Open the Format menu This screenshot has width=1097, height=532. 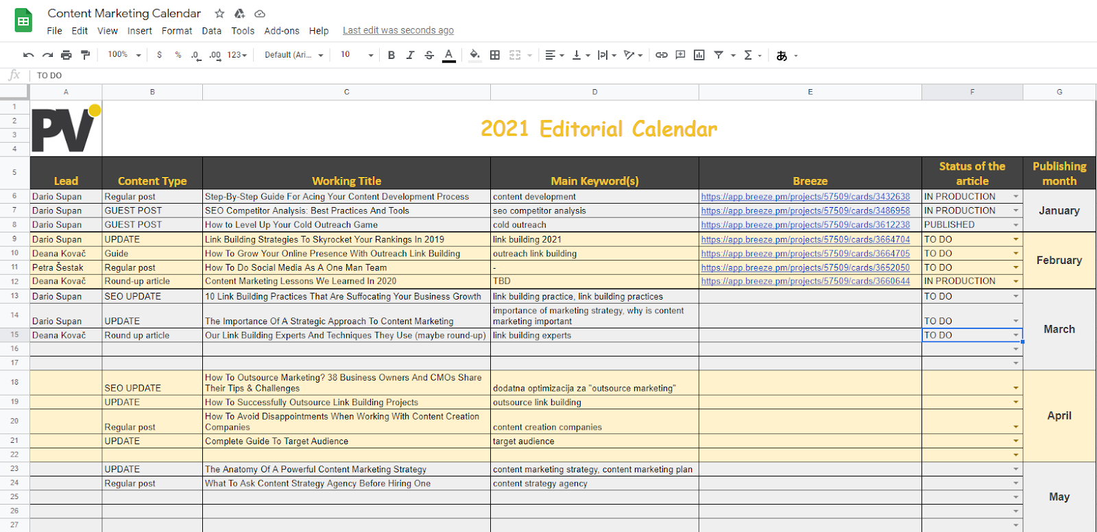click(177, 31)
